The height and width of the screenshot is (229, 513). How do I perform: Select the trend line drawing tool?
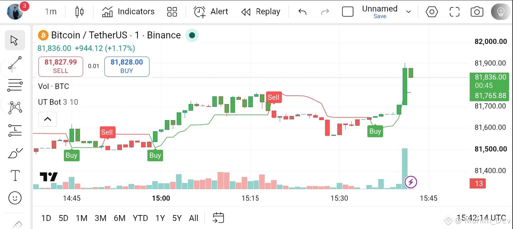click(15, 63)
